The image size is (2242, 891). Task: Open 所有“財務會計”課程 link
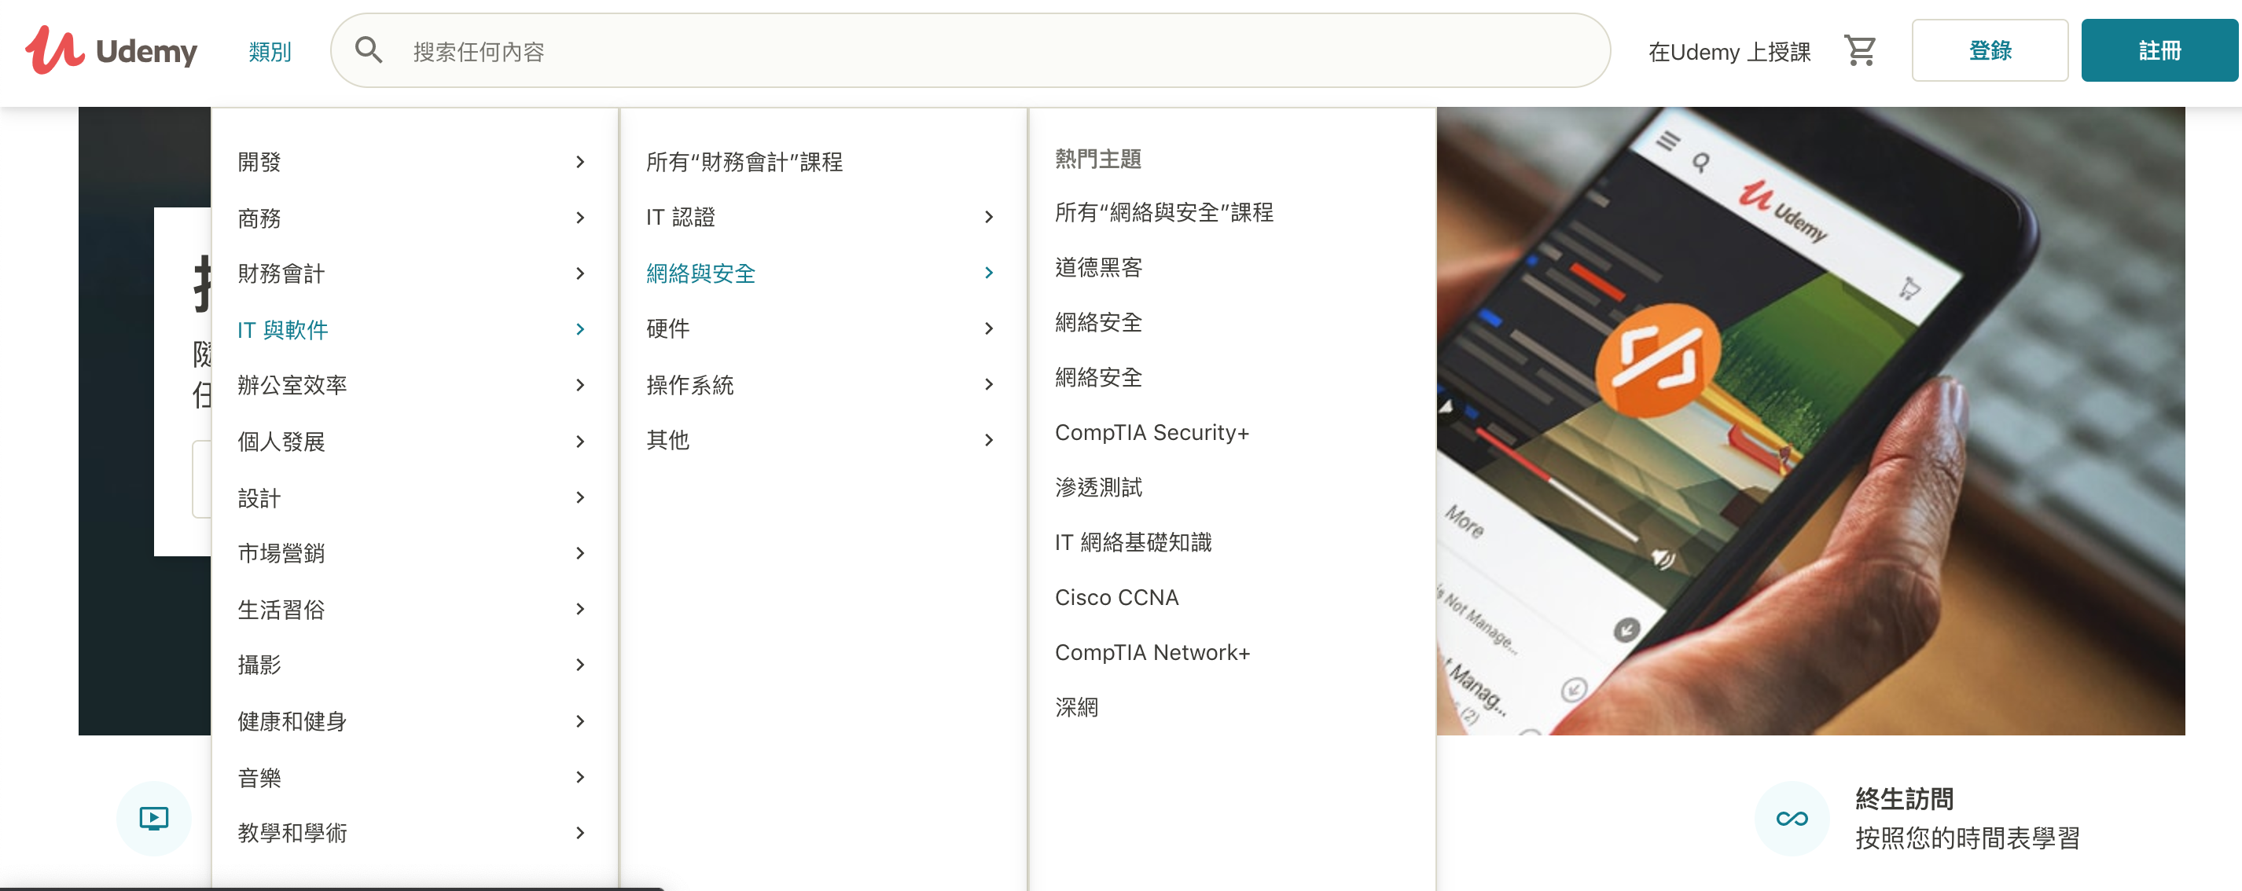(x=744, y=162)
